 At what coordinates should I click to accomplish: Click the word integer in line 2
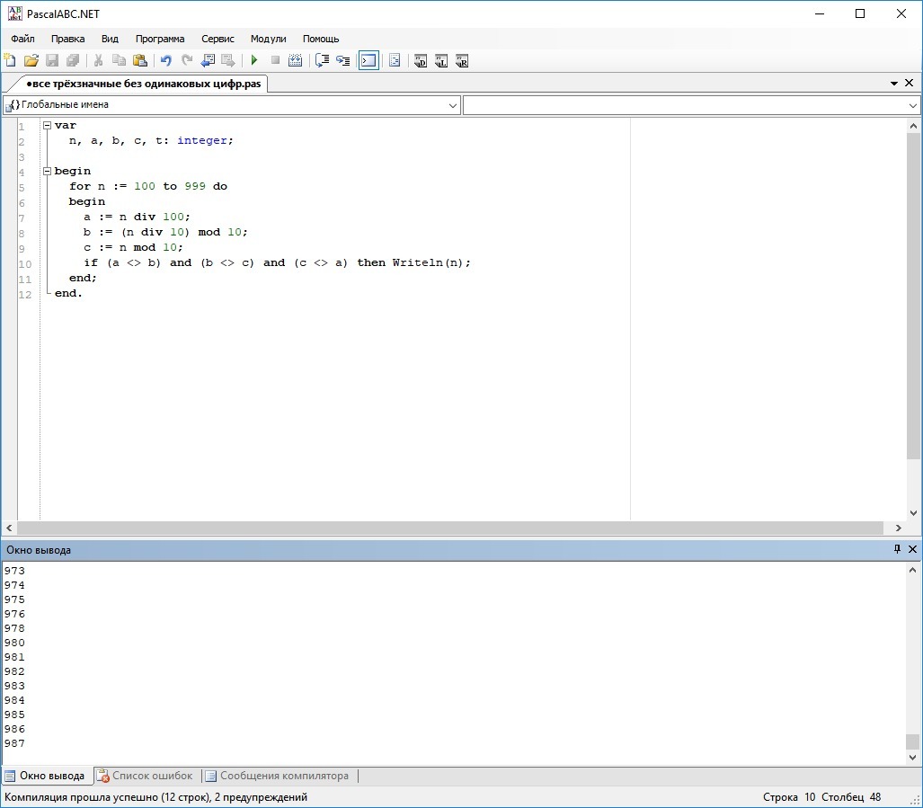tap(201, 140)
